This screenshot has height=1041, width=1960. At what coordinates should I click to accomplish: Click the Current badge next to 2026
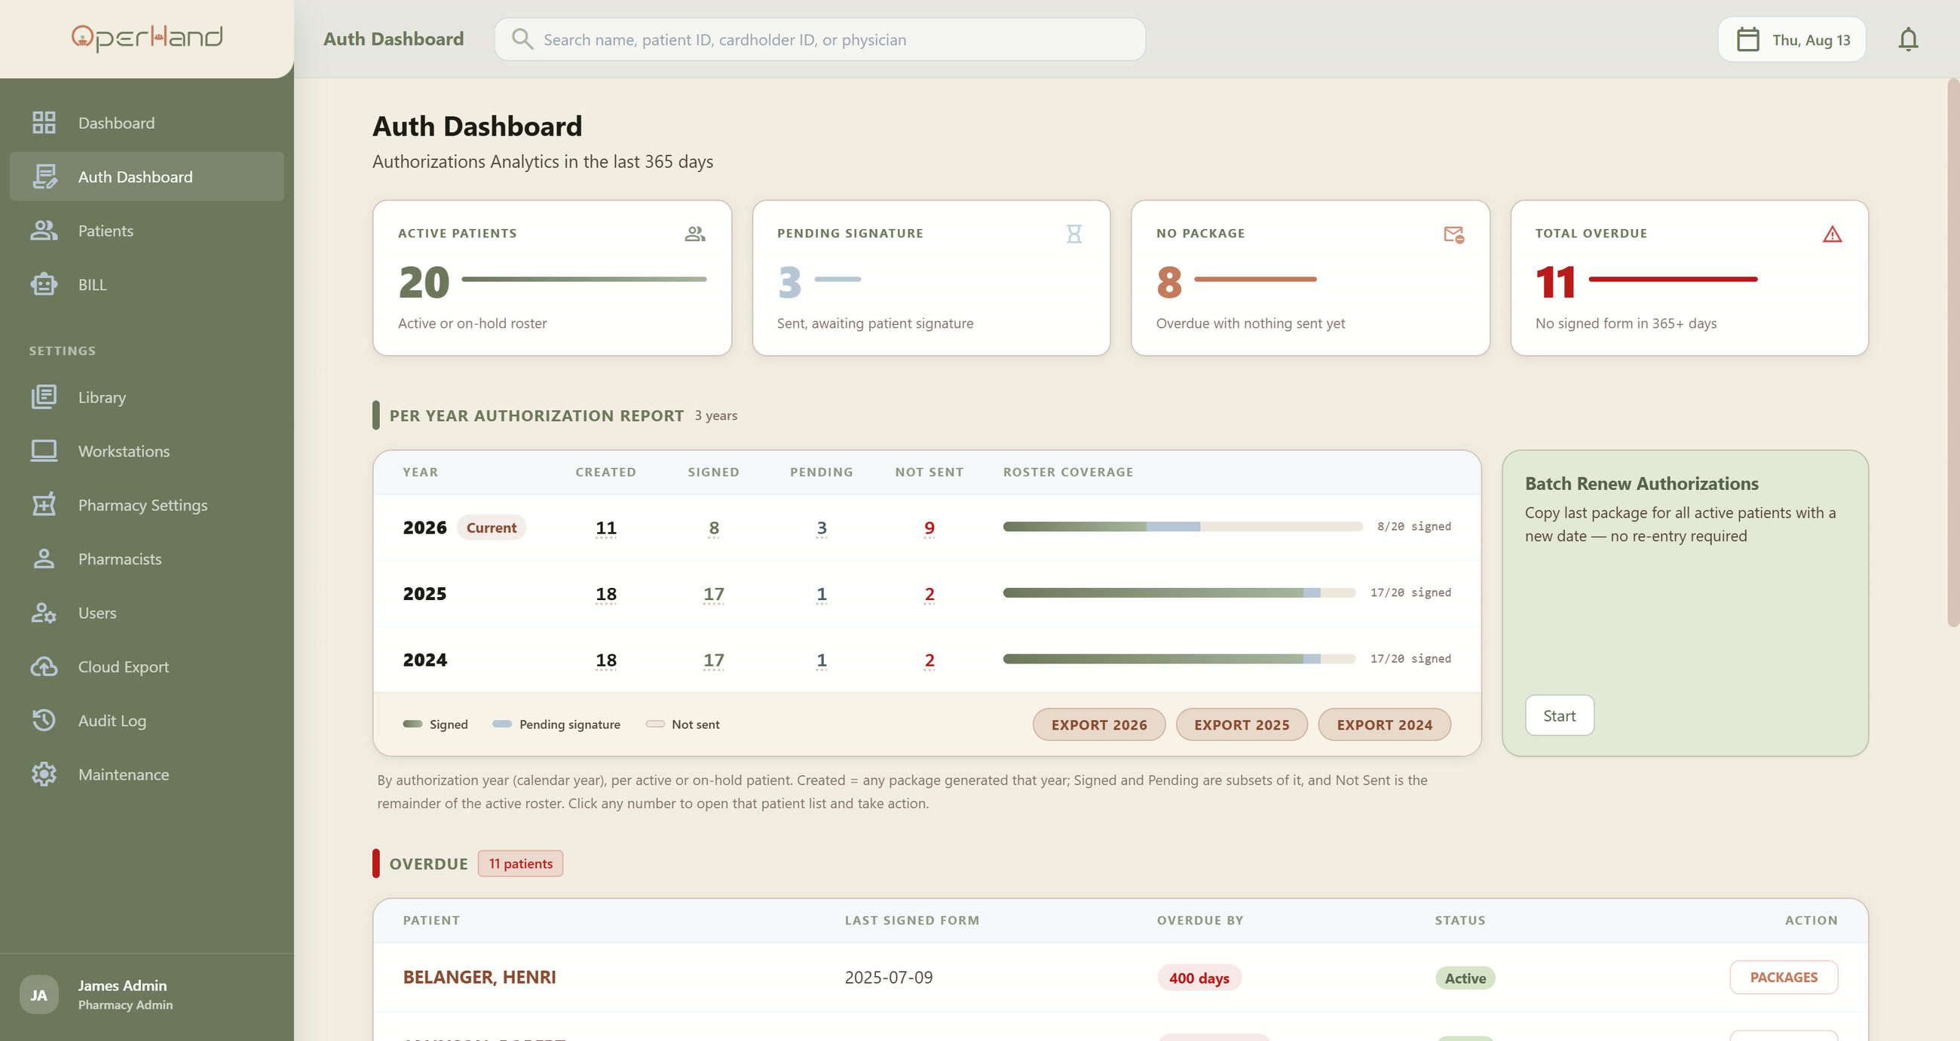coord(491,528)
